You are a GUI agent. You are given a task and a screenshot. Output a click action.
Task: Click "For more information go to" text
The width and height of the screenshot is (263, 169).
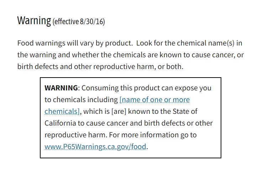[x=153, y=135]
